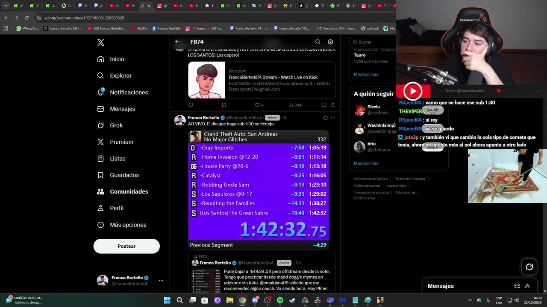
Task: Open outlook bookmark
Action: [x=370, y=29]
